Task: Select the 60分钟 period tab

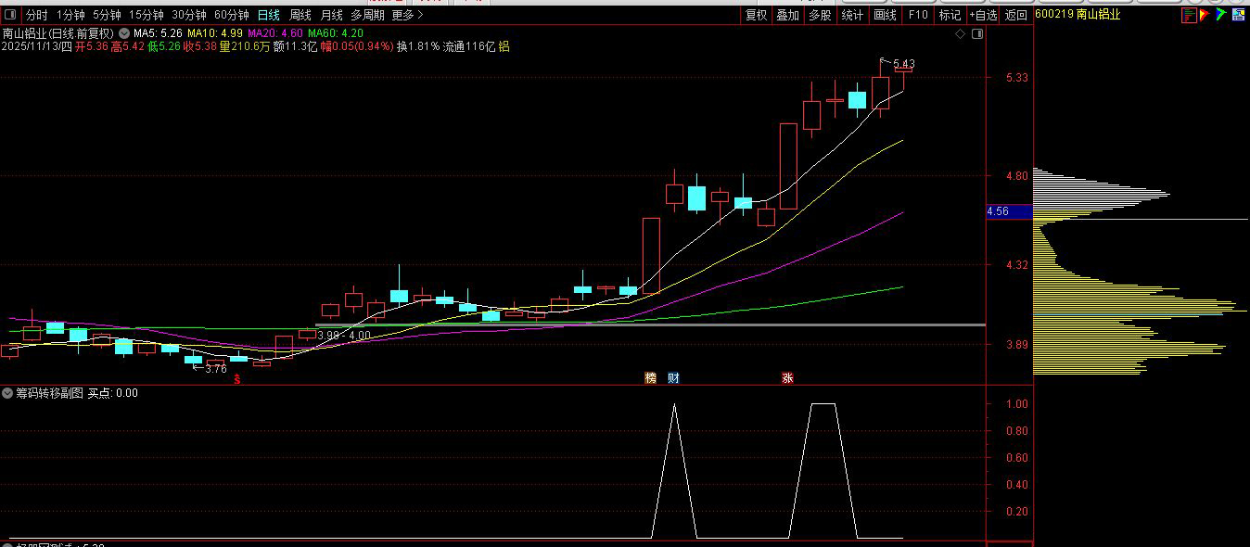Action: [232, 15]
